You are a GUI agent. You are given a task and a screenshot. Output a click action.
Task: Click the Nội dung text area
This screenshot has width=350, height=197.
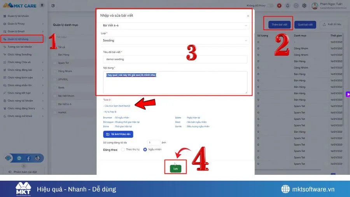tap(175, 83)
